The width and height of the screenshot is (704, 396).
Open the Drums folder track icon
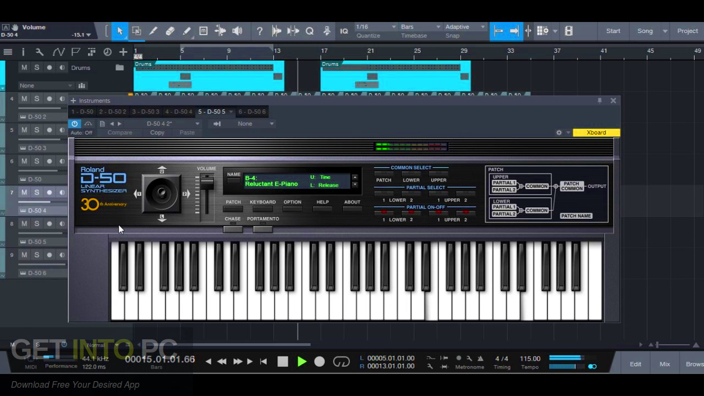(119, 68)
